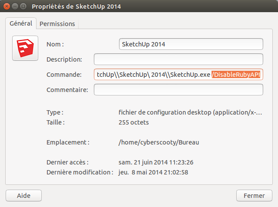Click the location '/home/cyberscooty/Bureau'
The image size is (278, 207).
pos(159,142)
